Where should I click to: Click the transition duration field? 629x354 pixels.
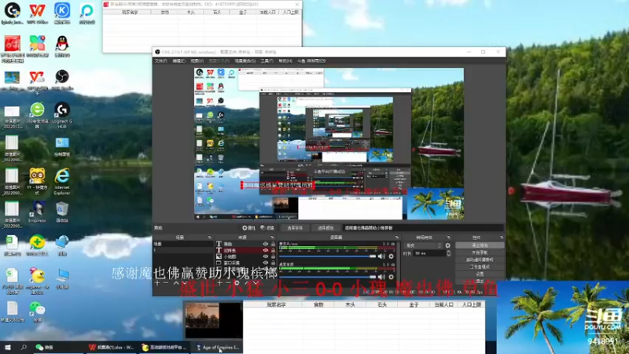429,253
